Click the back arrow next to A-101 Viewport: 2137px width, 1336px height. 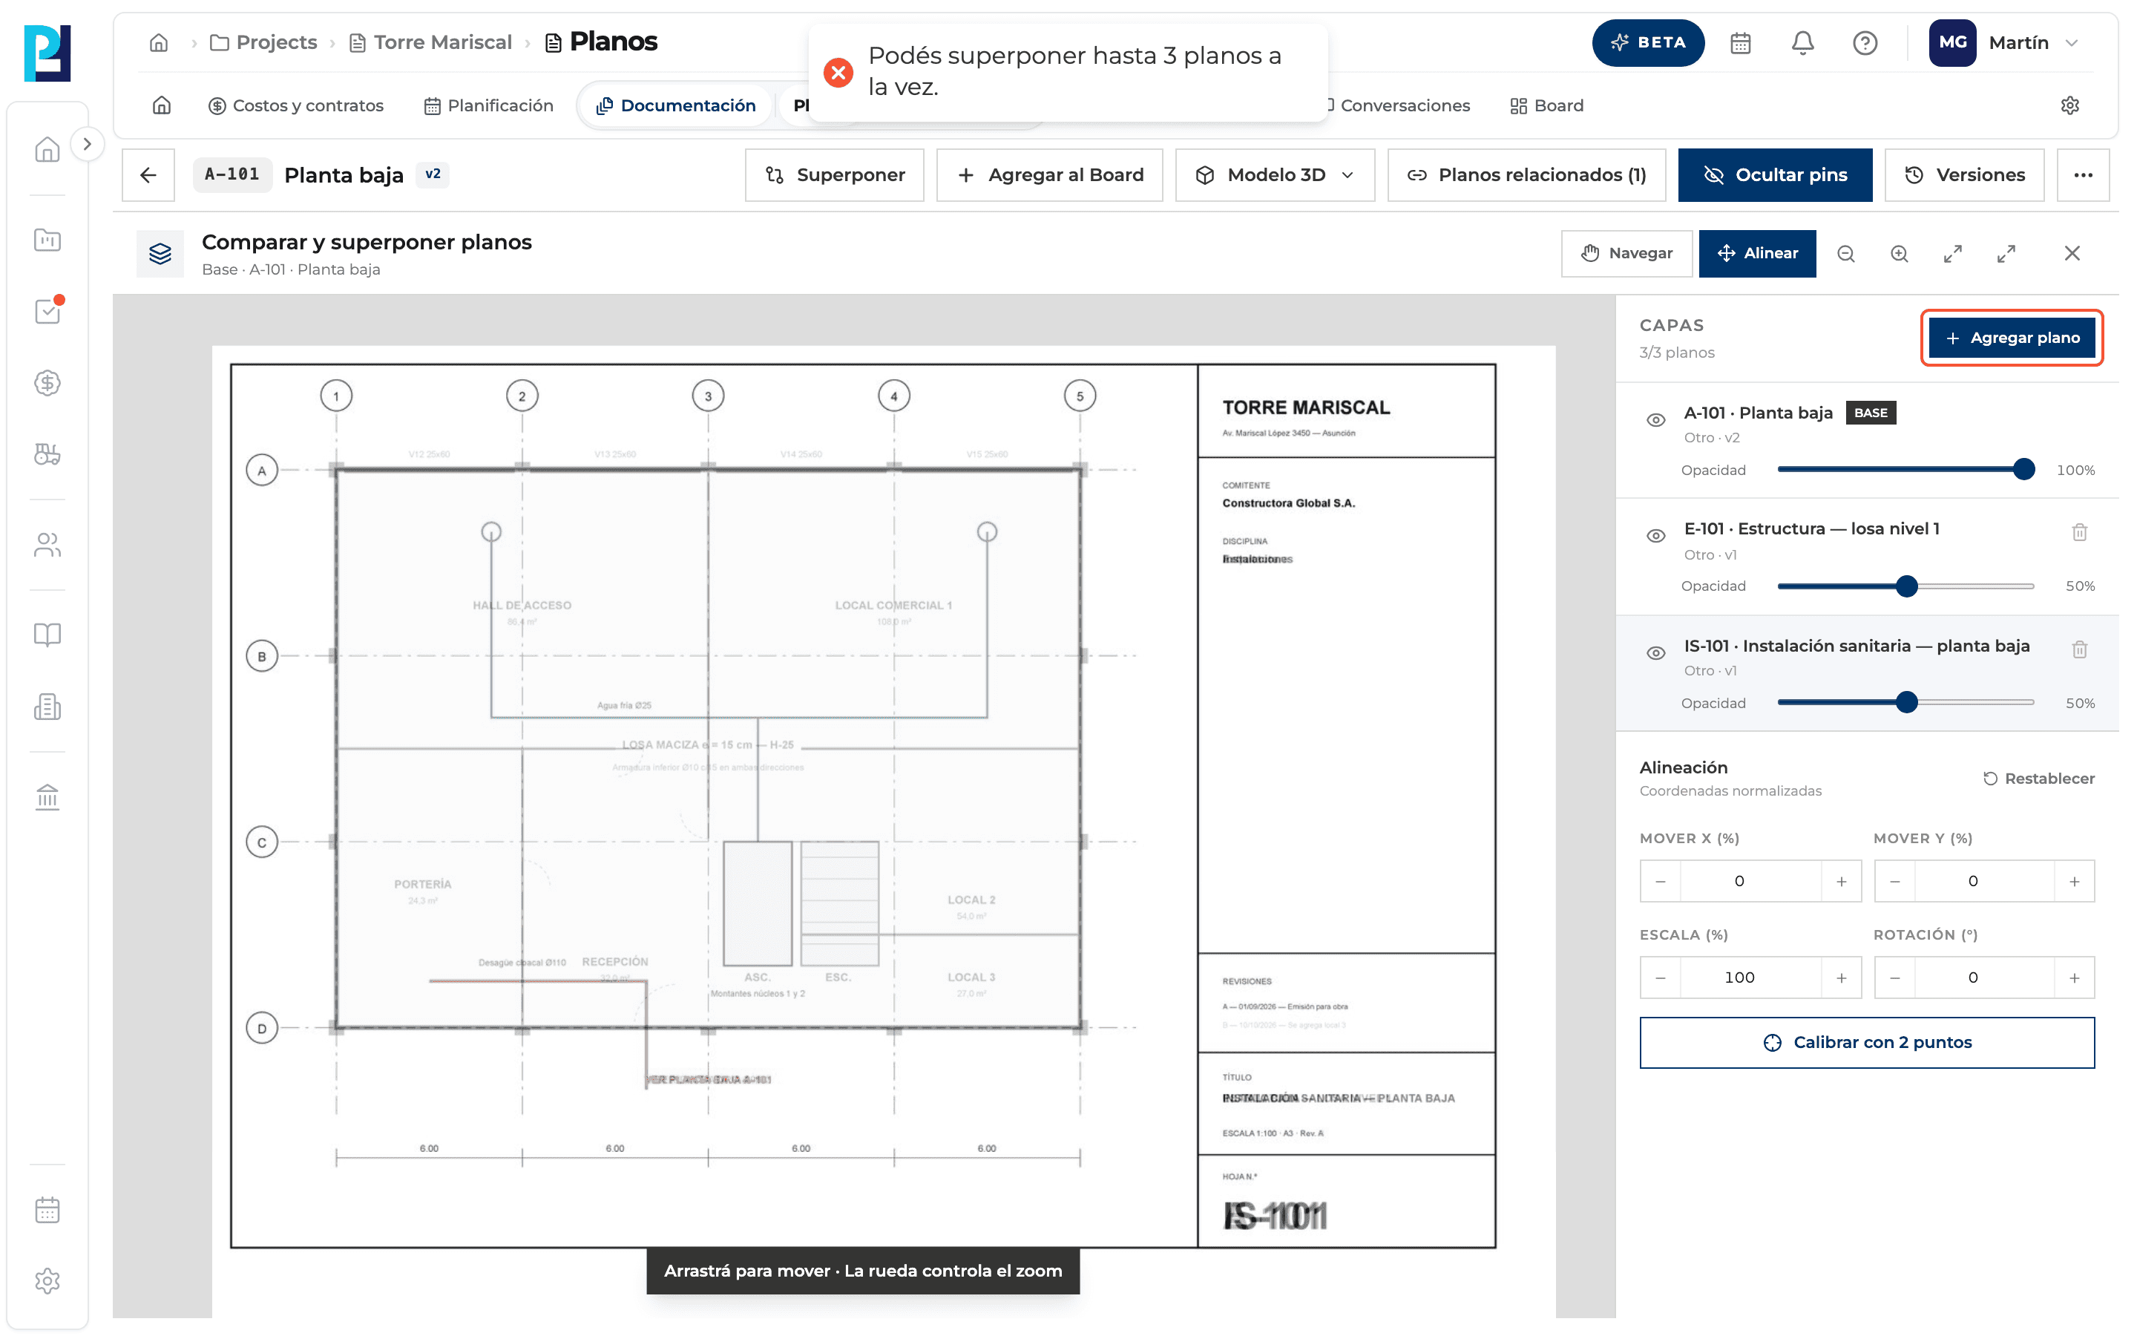pyautogui.click(x=148, y=175)
